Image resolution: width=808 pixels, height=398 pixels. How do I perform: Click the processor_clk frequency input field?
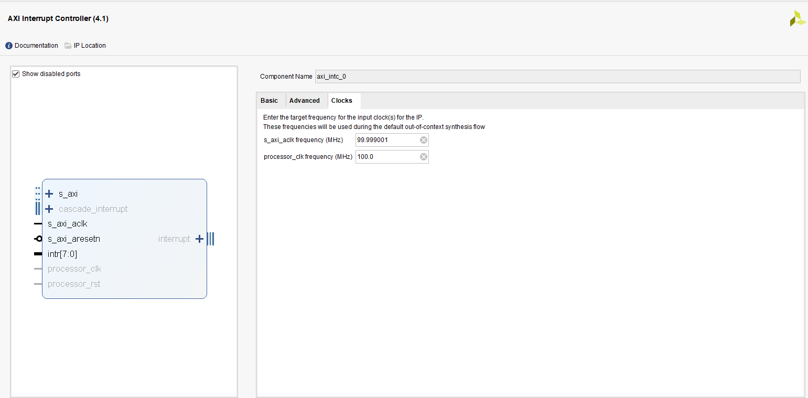(388, 156)
